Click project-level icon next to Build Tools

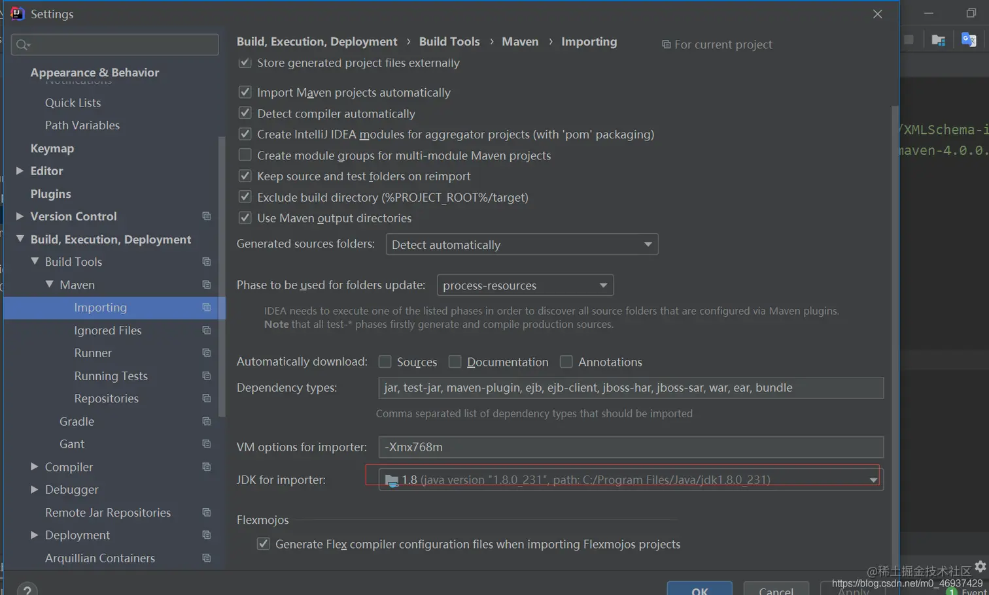point(207,262)
